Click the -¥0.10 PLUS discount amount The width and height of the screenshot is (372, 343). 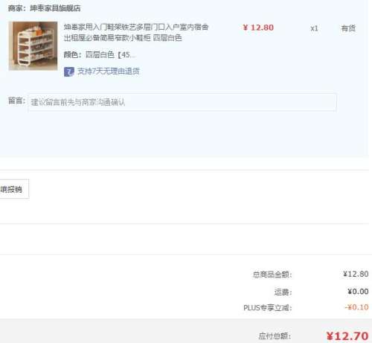pos(356,307)
